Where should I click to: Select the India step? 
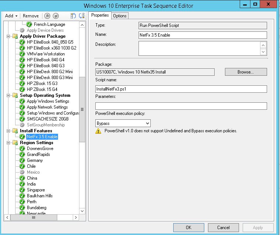click(31, 184)
